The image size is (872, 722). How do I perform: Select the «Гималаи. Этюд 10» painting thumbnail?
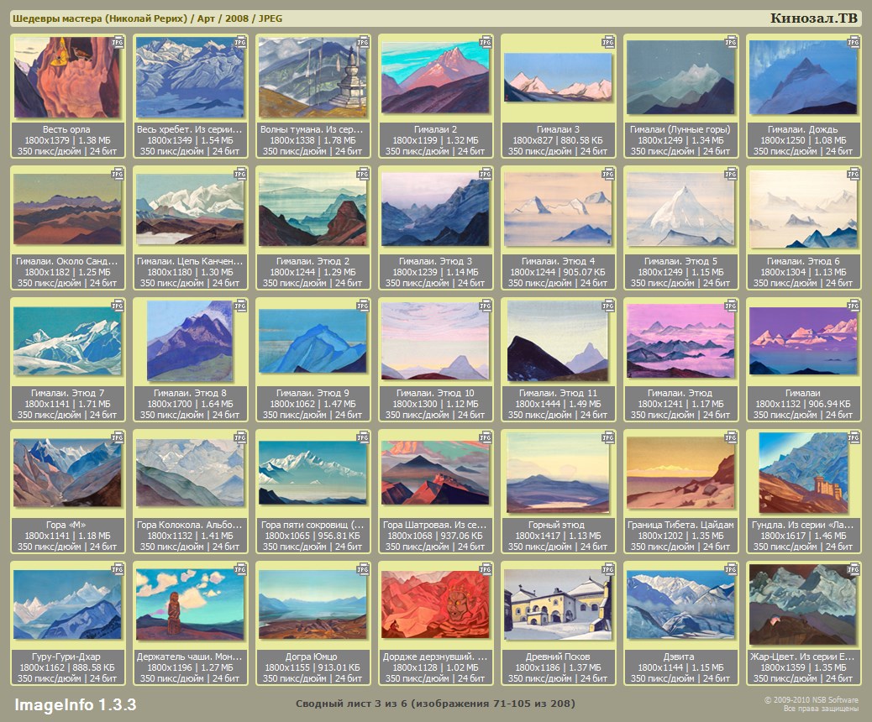tap(435, 341)
